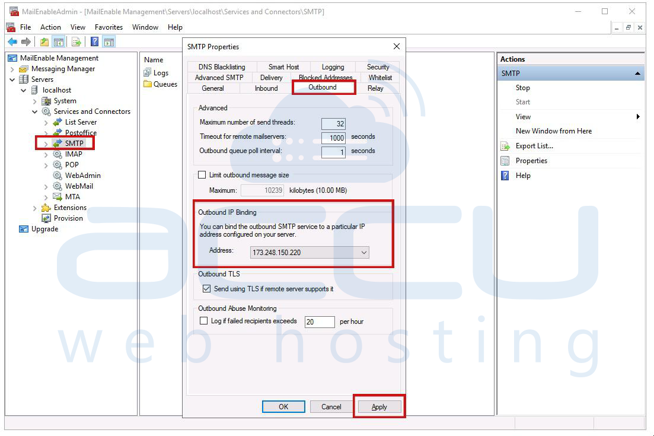The height and width of the screenshot is (436, 654).
Task: Click Help in the Actions pane
Action: (522, 176)
